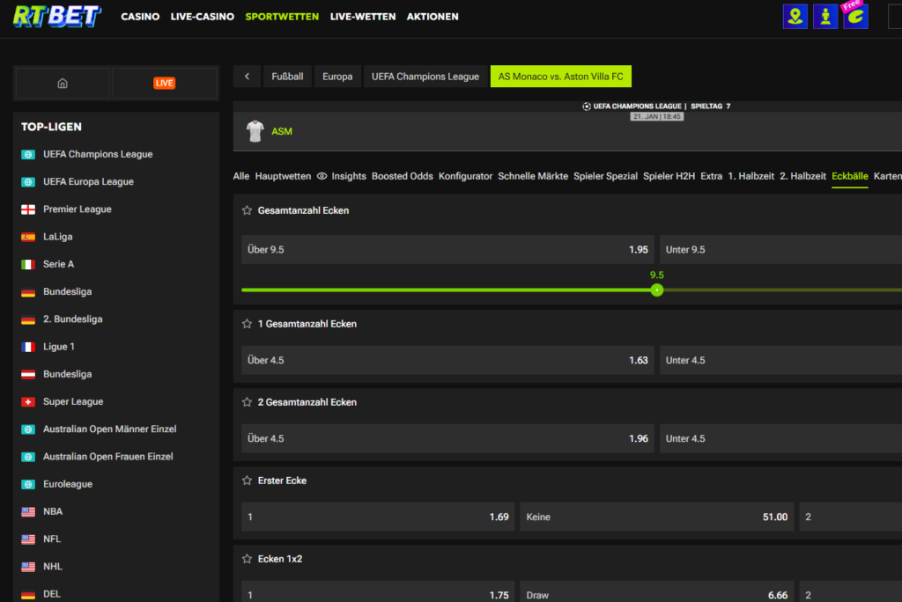Click the ASM team name
902x602 pixels.
[282, 131]
